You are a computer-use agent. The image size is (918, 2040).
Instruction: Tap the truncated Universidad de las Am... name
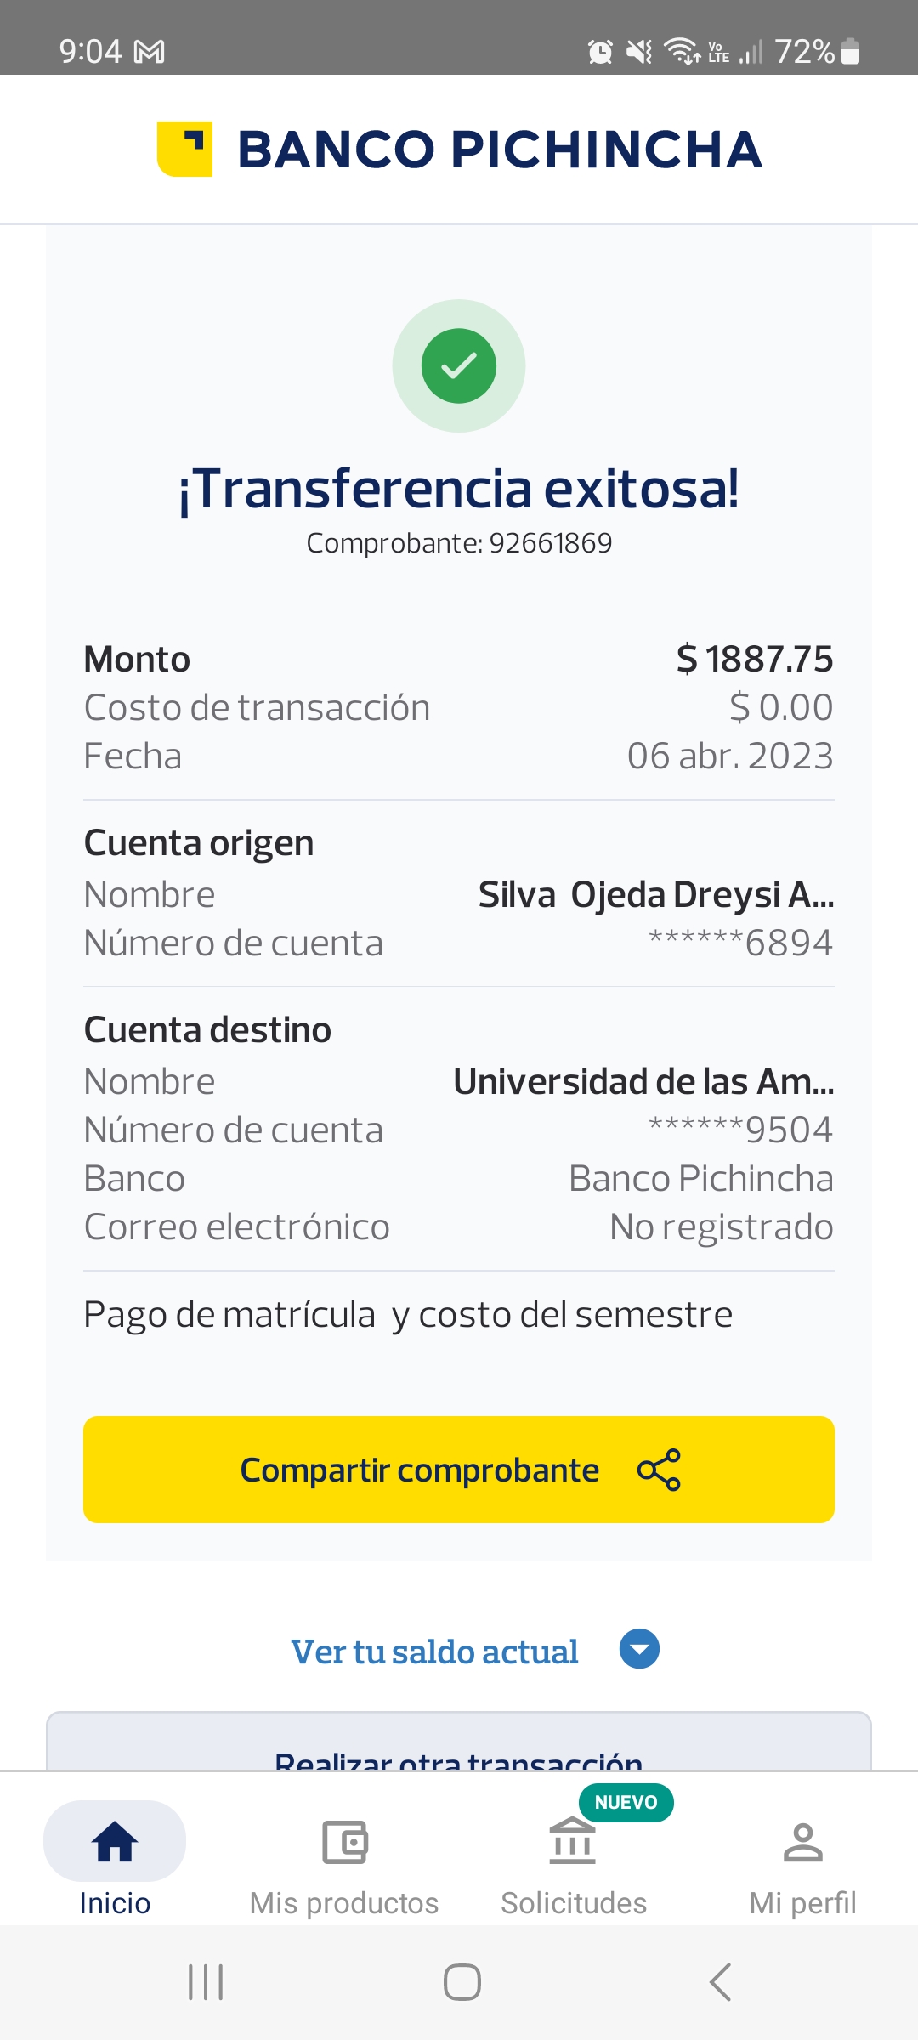click(x=643, y=1081)
